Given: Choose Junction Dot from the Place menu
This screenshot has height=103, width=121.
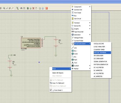Looking at the screenshot, I should coord(81,10).
